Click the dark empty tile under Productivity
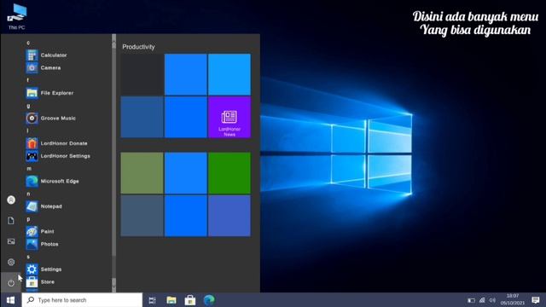546x307 pixels. (x=142, y=74)
